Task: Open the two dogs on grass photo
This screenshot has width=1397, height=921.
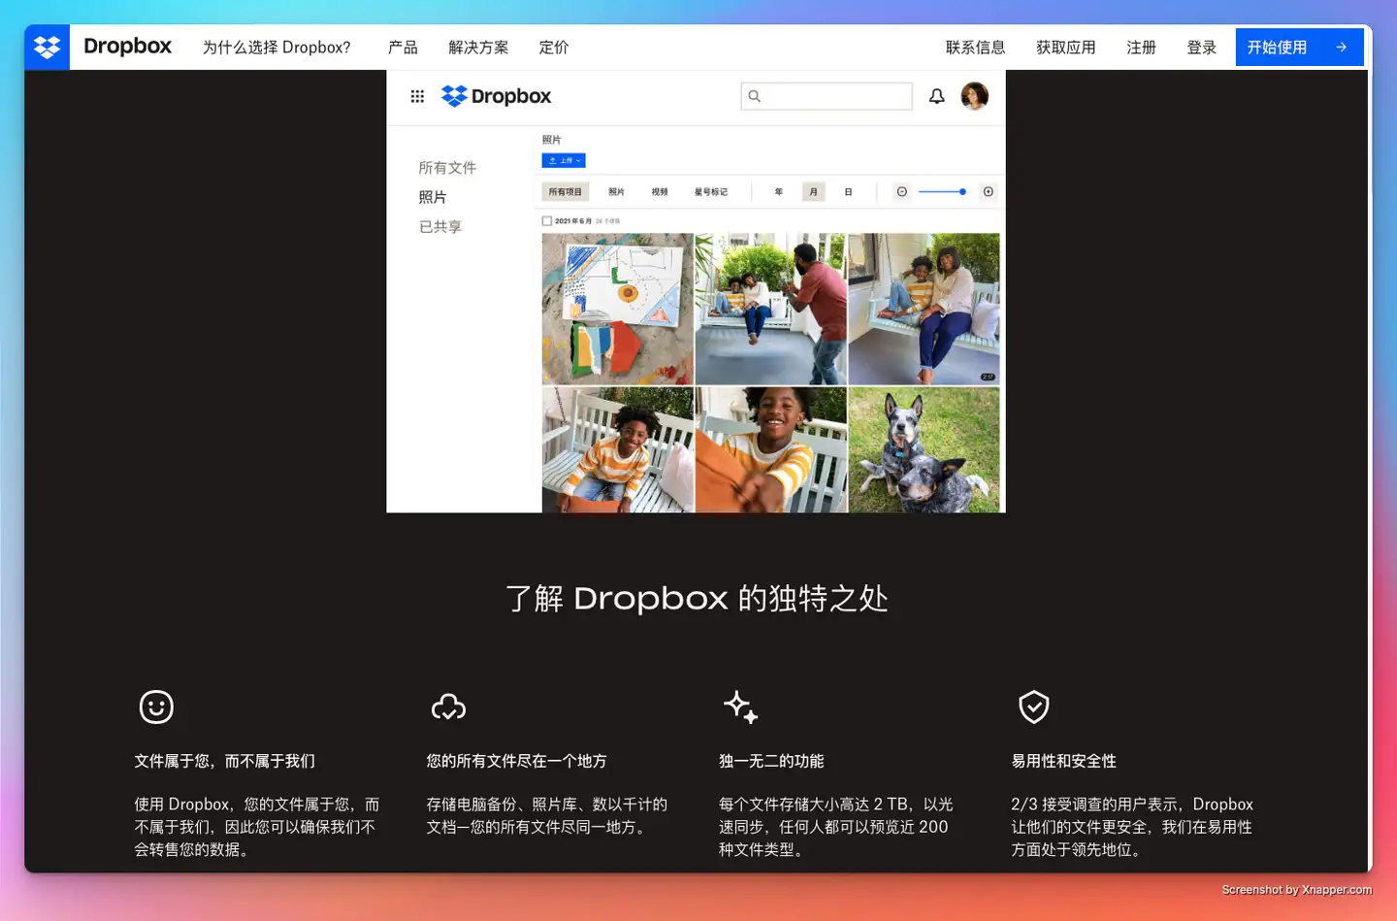Action: [x=925, y=449]
